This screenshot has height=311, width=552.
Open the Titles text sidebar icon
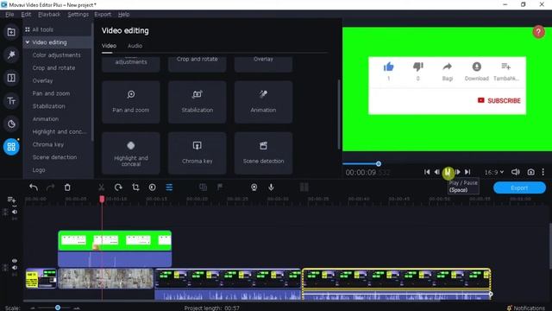[x=11, y=101]
